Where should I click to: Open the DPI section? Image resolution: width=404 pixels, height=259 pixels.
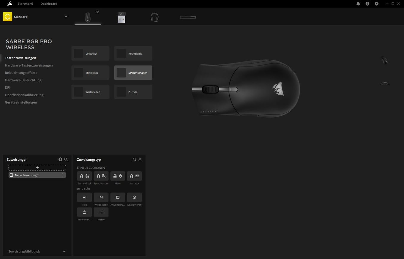(7, 88)
